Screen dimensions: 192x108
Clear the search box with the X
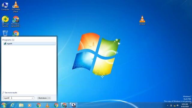click(x=32, y=98)
